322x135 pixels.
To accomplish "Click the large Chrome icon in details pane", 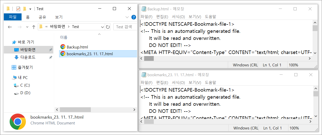I will pyautogui.click(x=18, y=122).
